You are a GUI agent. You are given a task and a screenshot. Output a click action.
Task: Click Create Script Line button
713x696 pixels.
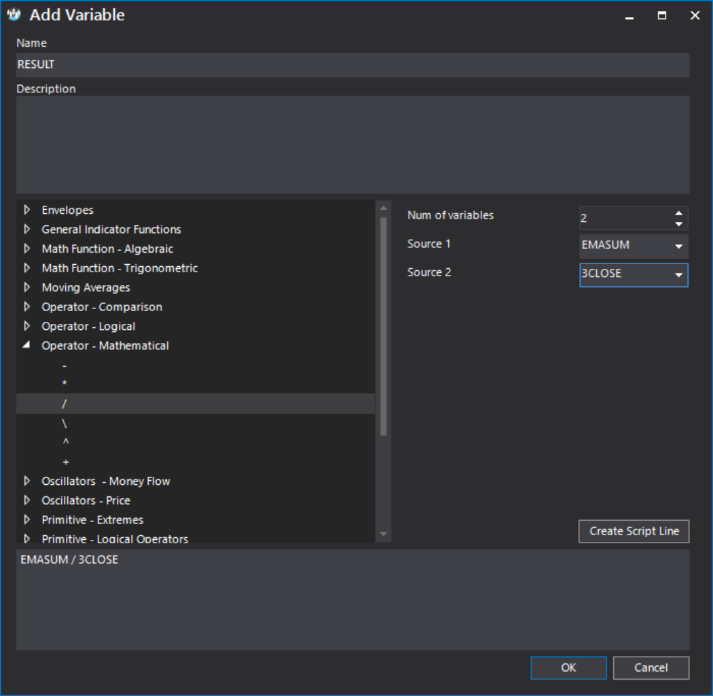click(634, 531)
